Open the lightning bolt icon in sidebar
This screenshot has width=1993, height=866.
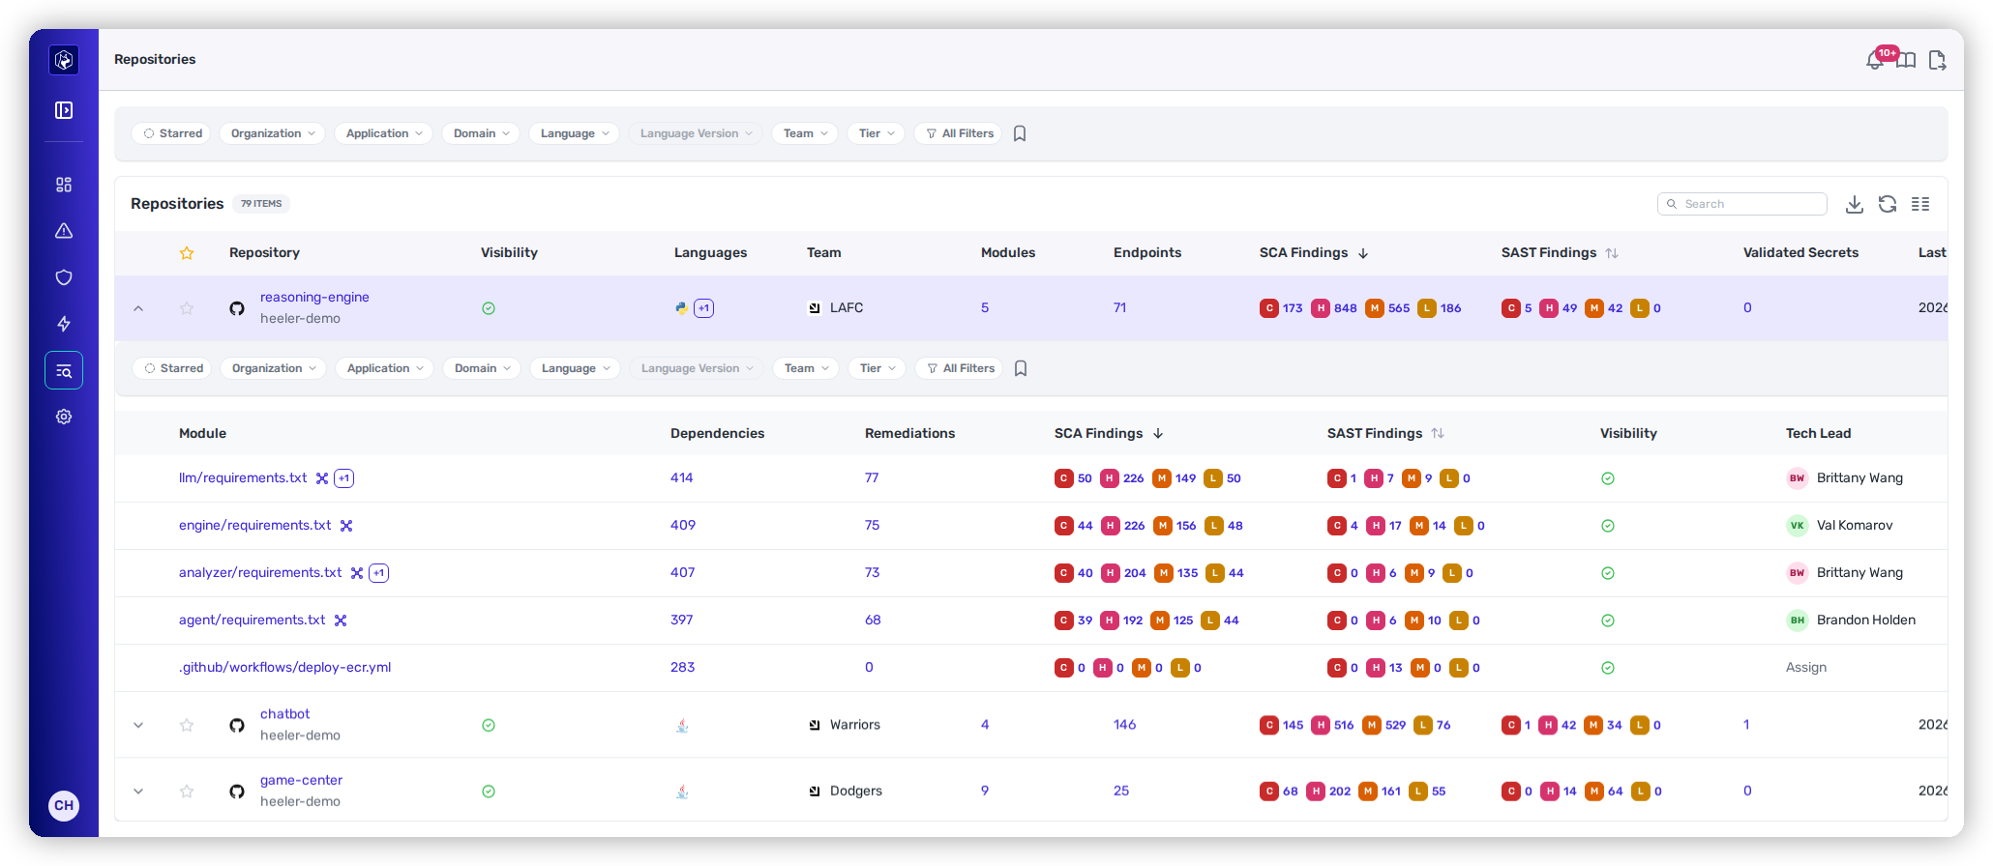pyautogui.click(x=64, y=324)
